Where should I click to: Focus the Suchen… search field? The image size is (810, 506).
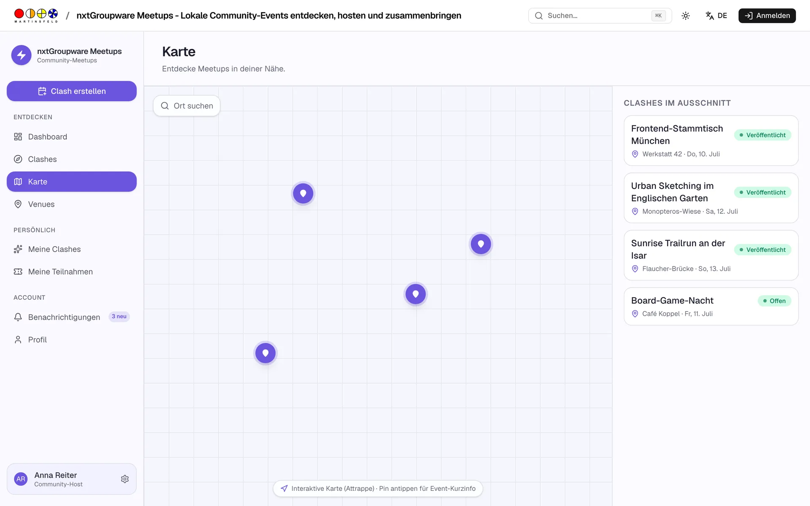pos(600,16)
